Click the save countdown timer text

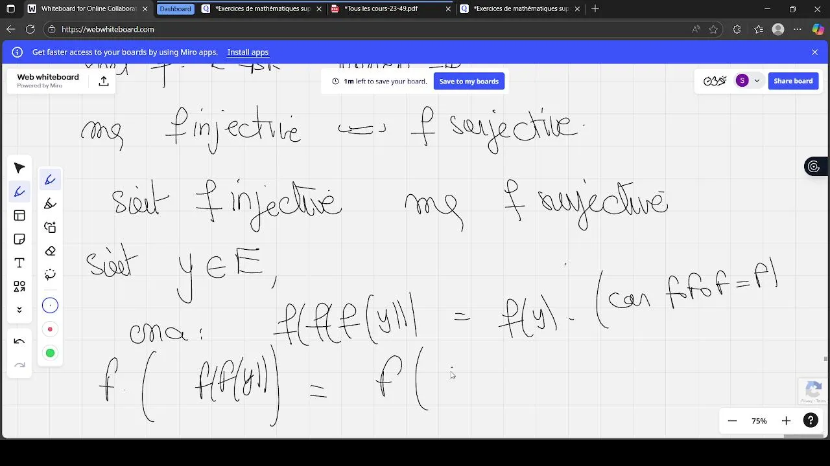pos(385,82)
